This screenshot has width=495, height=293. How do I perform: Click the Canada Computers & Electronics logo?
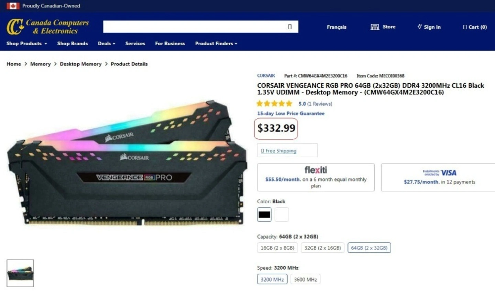(48, 27)
